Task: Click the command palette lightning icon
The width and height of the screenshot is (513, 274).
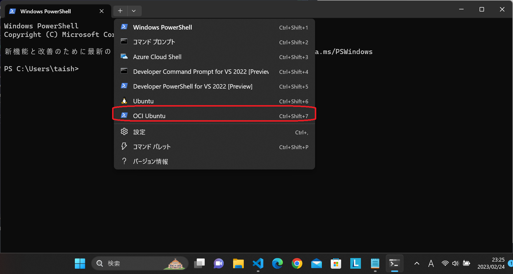Action: coord(124,146)
